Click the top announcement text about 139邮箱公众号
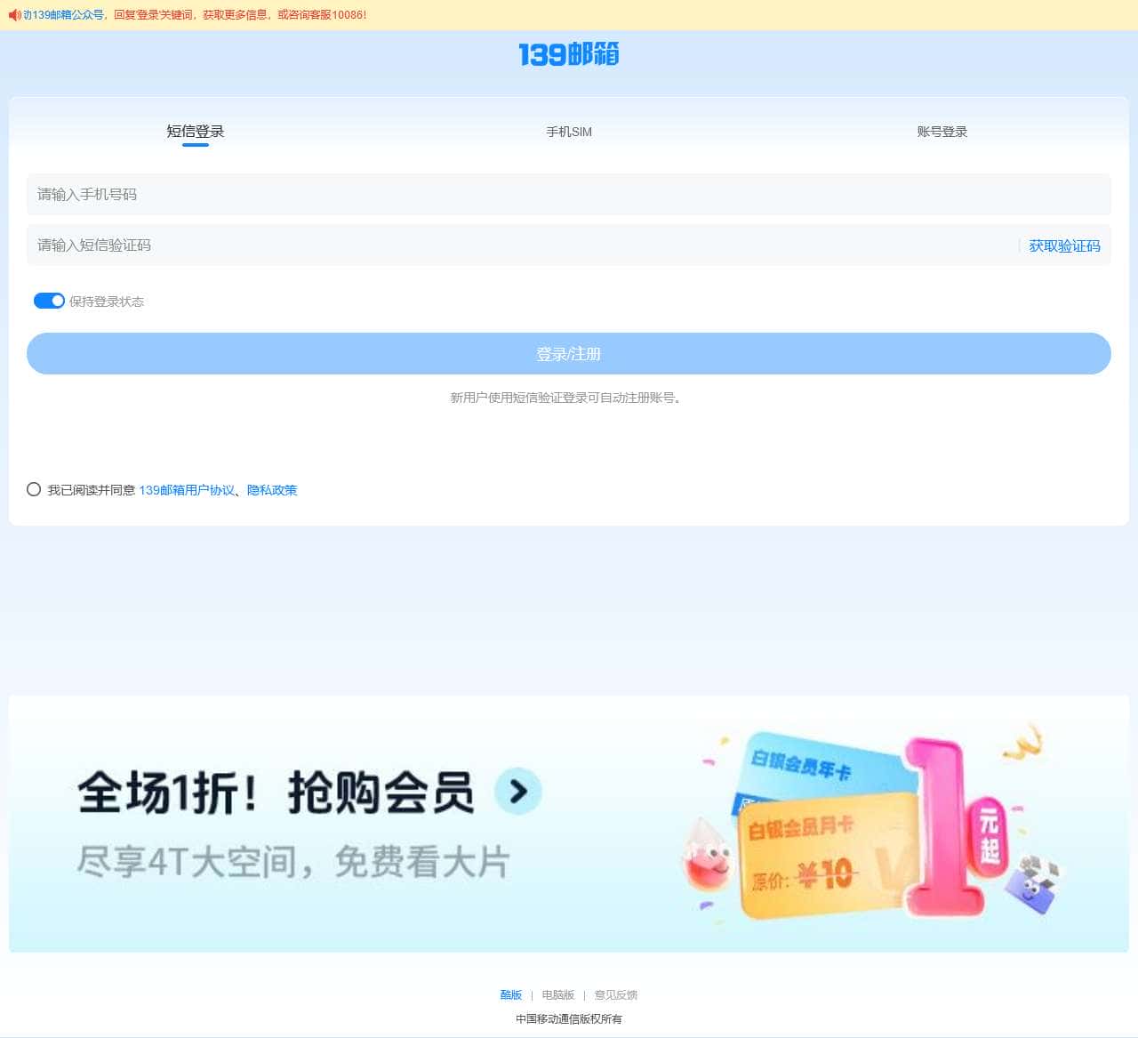 pos(195,15)
